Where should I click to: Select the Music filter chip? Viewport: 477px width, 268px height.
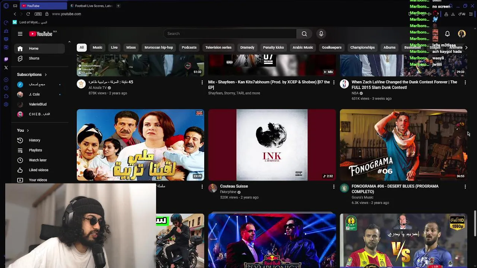click(97, 48)
